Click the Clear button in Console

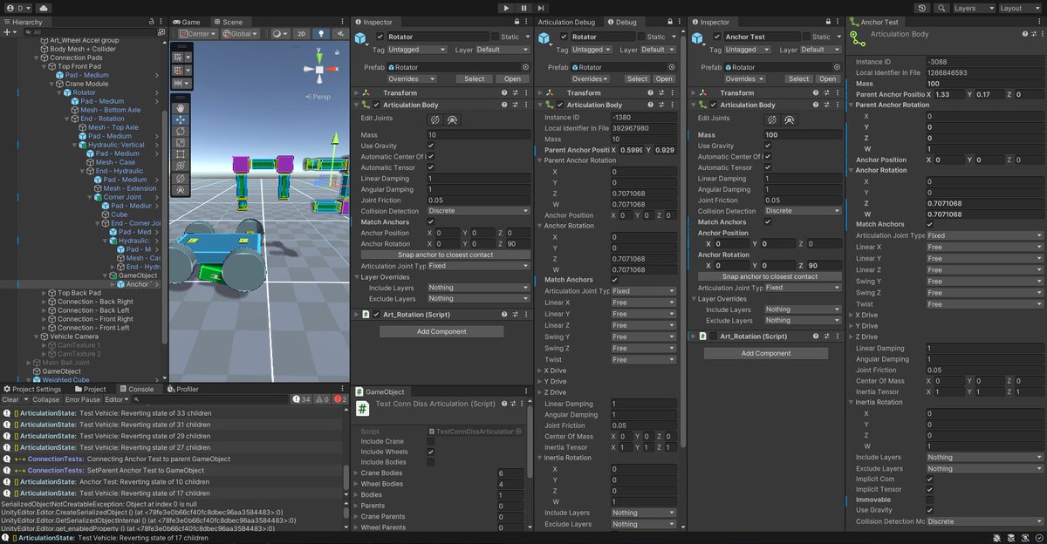click(x=10, y=399)
